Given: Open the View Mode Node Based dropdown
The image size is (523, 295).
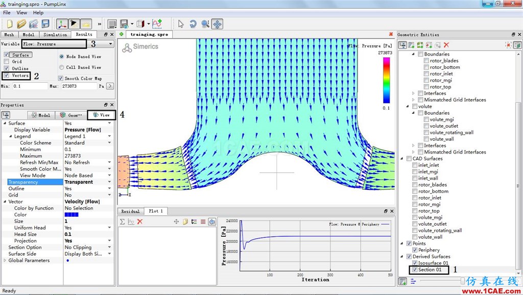Looking at the screenshot, I should pyautogui.click(x=109, y=176).
